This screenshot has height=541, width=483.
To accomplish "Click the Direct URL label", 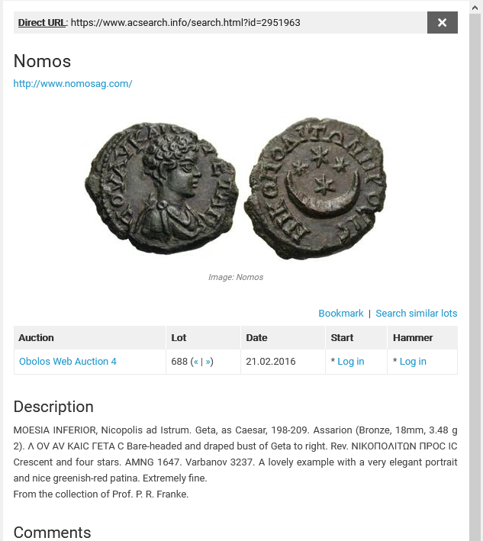I will click(x=41, y=22).
